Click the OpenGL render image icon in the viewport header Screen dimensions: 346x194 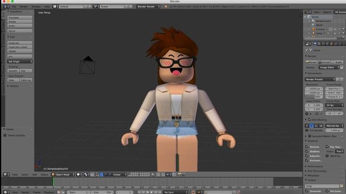[179, 175]
